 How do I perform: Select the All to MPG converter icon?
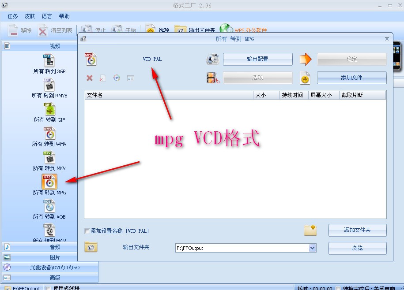tap(49, 182)
